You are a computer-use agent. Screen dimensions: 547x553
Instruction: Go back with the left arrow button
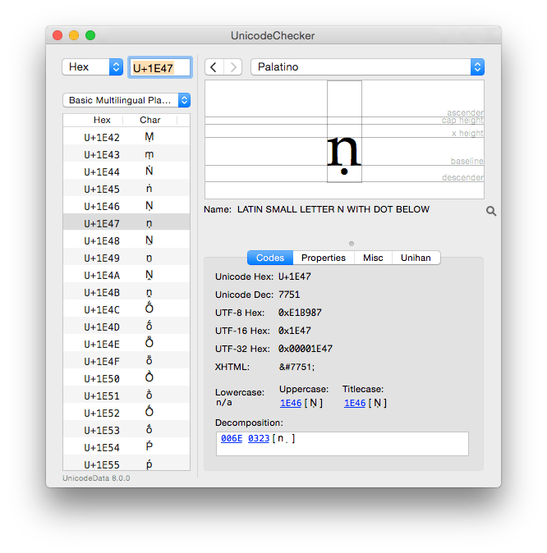[x=214, y=67]
